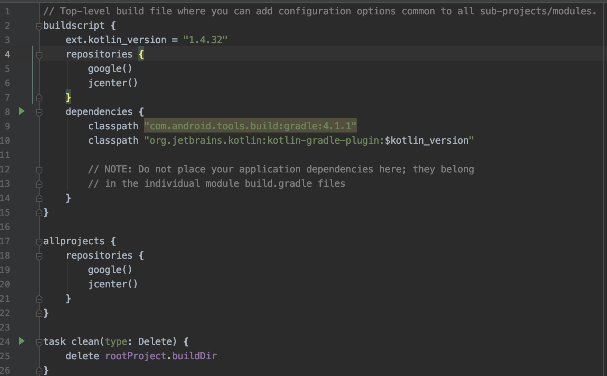
Task: Select line number 4 in the gutter
Action: tap(7, 54)
